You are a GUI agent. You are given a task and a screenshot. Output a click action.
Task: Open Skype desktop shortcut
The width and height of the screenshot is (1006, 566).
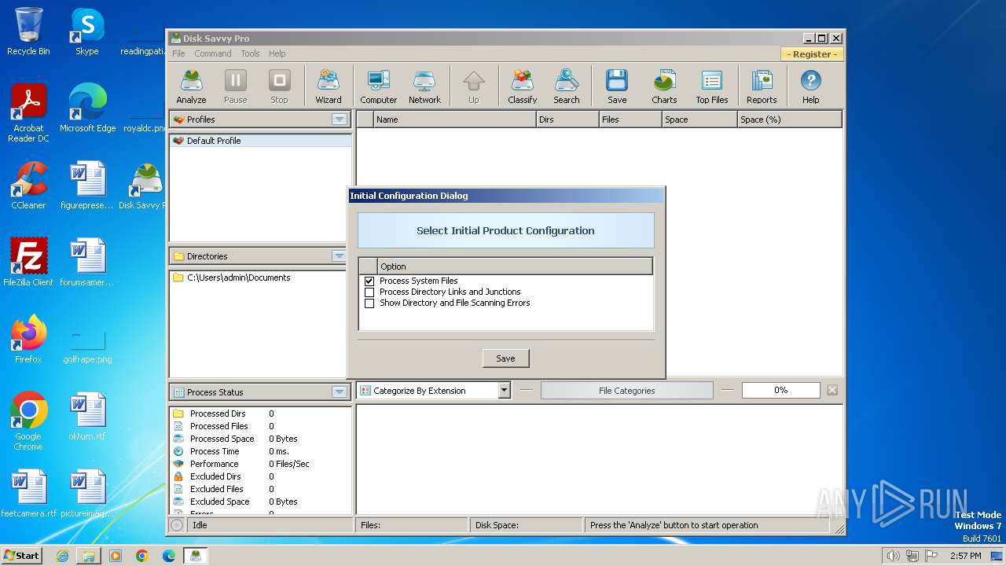point(86,31)
